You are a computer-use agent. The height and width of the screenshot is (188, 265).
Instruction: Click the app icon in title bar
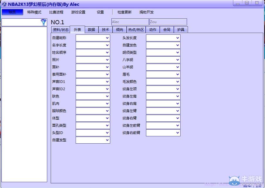(x=5, y=4)
